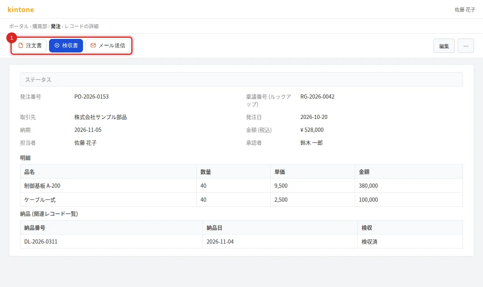Open the ··· more options menu
Viewport: 483px width, 287px height.
coord(466,46)
